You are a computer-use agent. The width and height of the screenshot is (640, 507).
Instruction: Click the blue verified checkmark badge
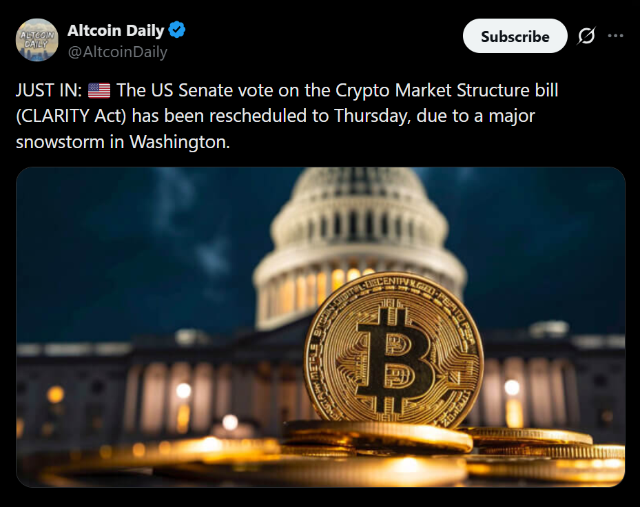pos(178,30)
